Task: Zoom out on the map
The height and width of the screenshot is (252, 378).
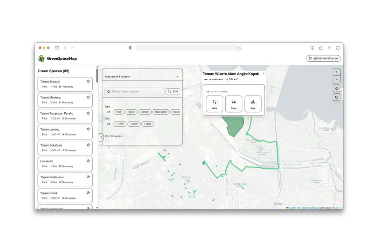Action: pyautogui.click(x=336, y=79)
